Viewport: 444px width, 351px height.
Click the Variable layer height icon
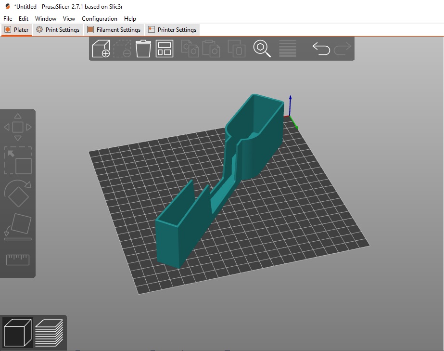(x=288, y=49)
